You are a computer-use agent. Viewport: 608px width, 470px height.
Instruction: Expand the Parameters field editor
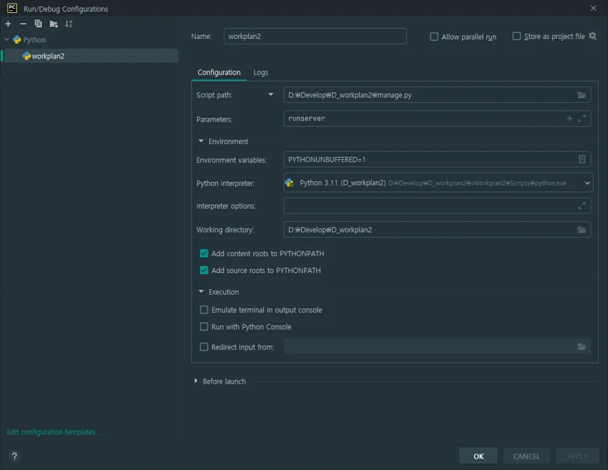coord(581,119)
